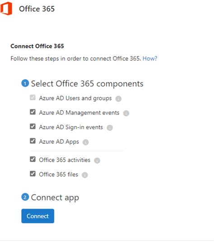Click the Azure AD Sign-in events label
This screenshot has width=214, height=245.
71,127
